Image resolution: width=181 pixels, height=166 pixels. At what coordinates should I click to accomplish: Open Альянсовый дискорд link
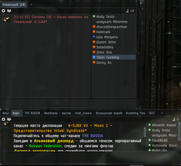[x=54, y=141]
